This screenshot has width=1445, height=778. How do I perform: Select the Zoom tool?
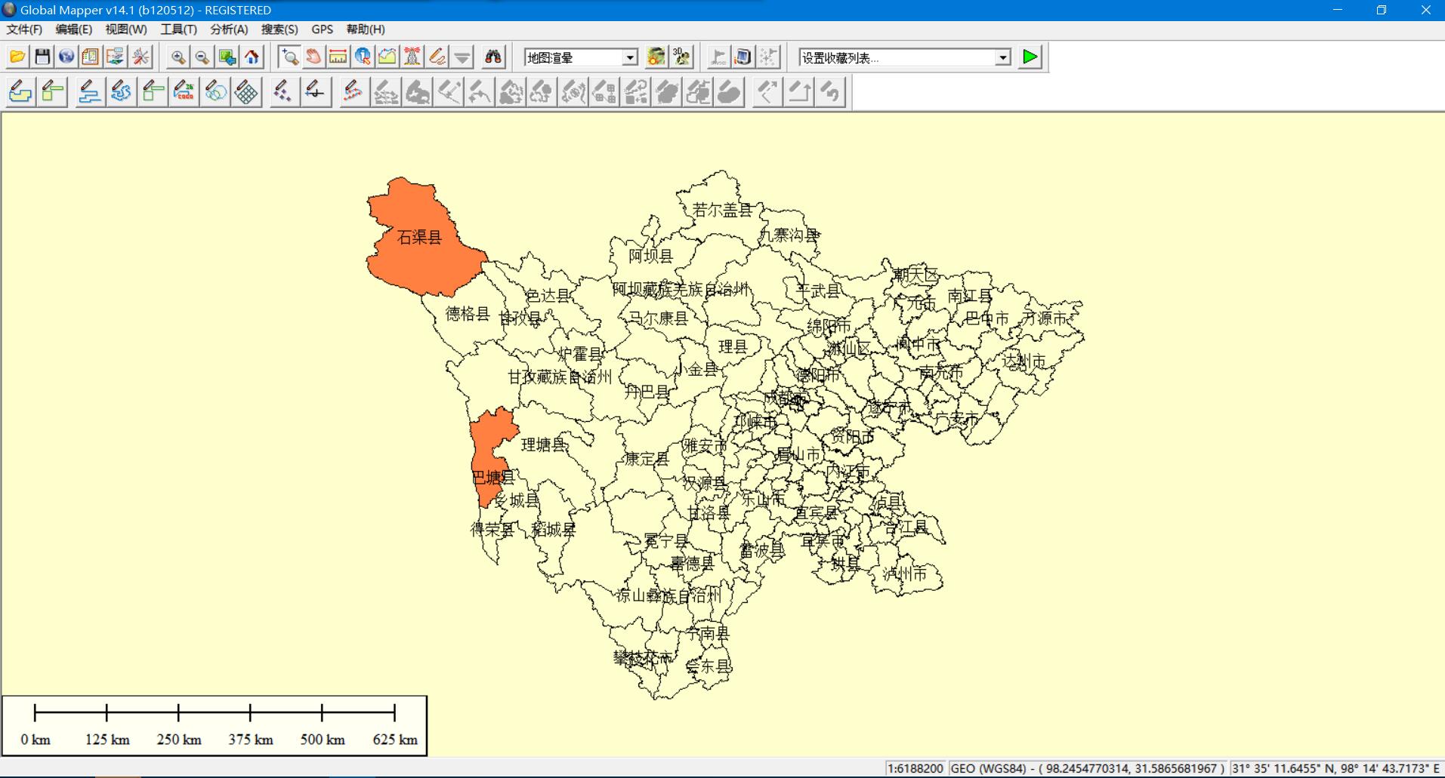(x=289, y=57)
